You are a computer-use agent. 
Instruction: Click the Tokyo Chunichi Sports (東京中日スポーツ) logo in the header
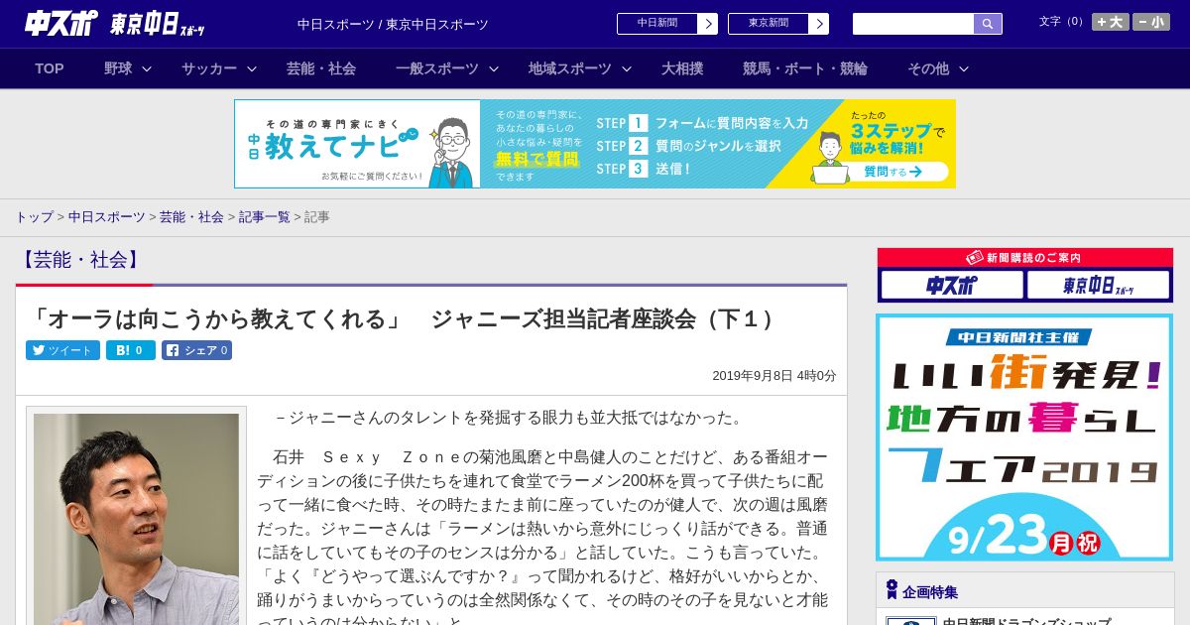[x=158, y=25]
